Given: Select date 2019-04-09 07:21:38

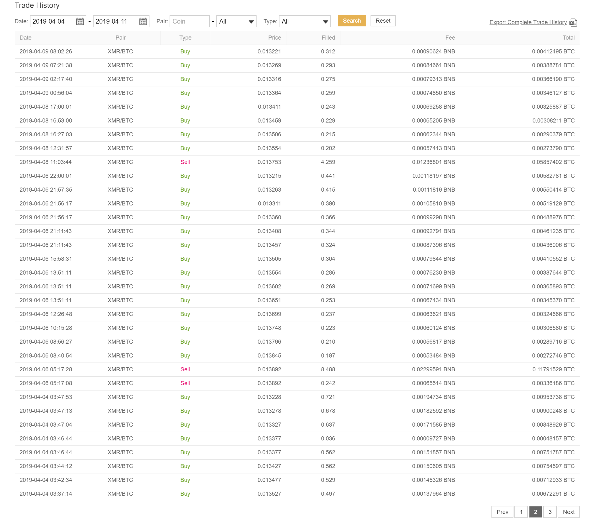Looking at the screenshot, I should [46, 65].
